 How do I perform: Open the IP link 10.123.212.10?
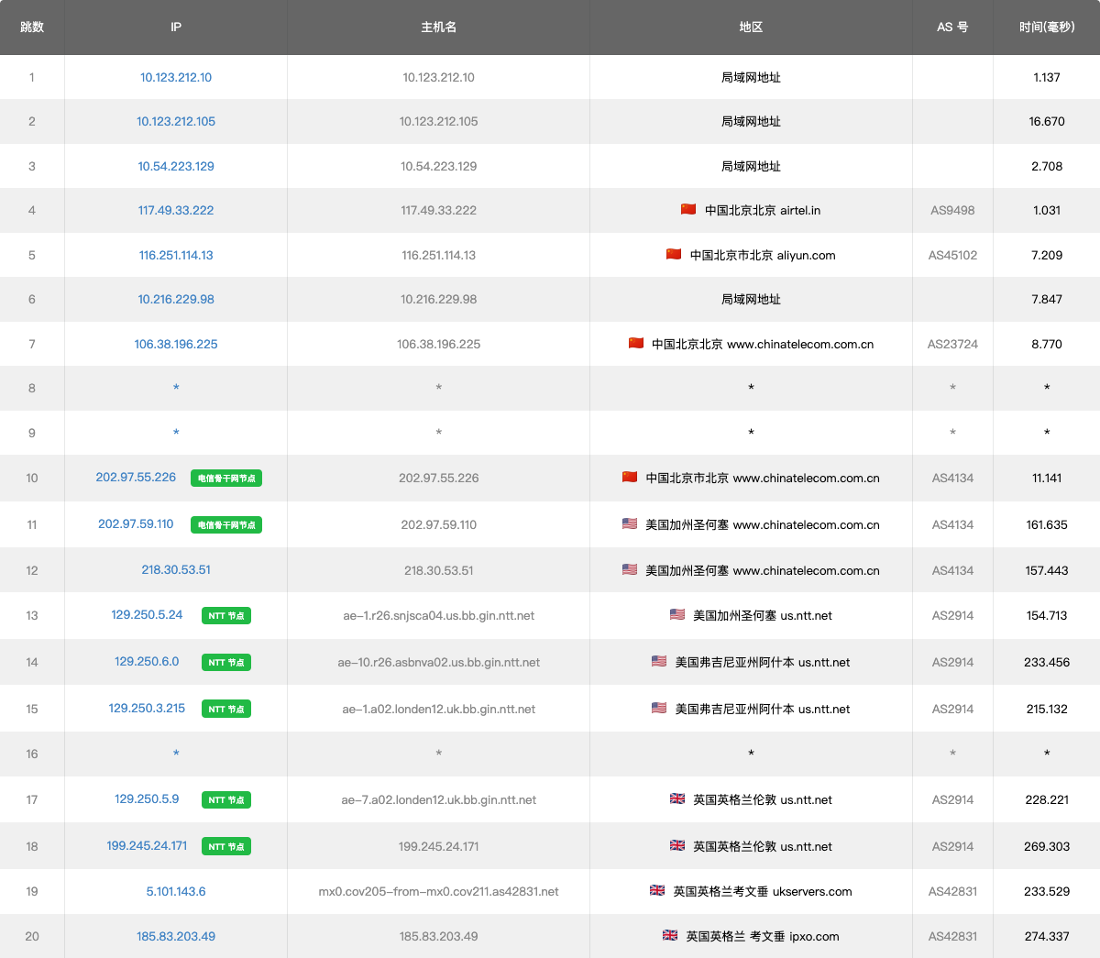(176, 78)
